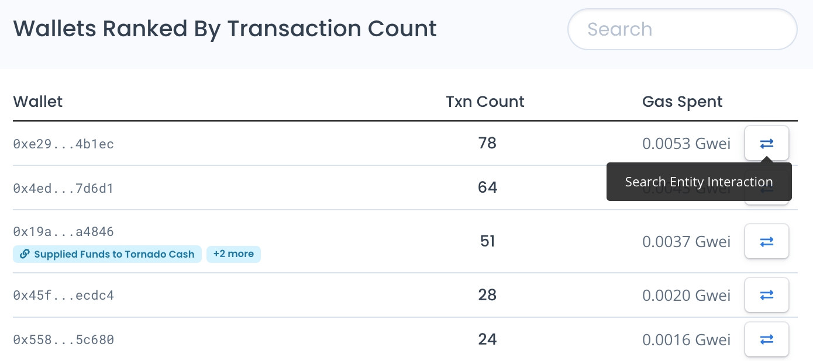Click the link icon in Tornado Cash tag
This screenshot has height=361, width=813.
point(25,254)
